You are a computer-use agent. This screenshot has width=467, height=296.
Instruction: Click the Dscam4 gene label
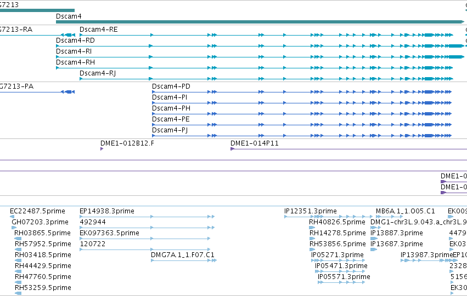[x=69, y=16]
